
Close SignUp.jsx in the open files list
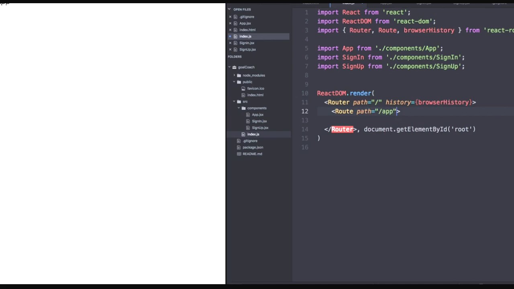230,49
